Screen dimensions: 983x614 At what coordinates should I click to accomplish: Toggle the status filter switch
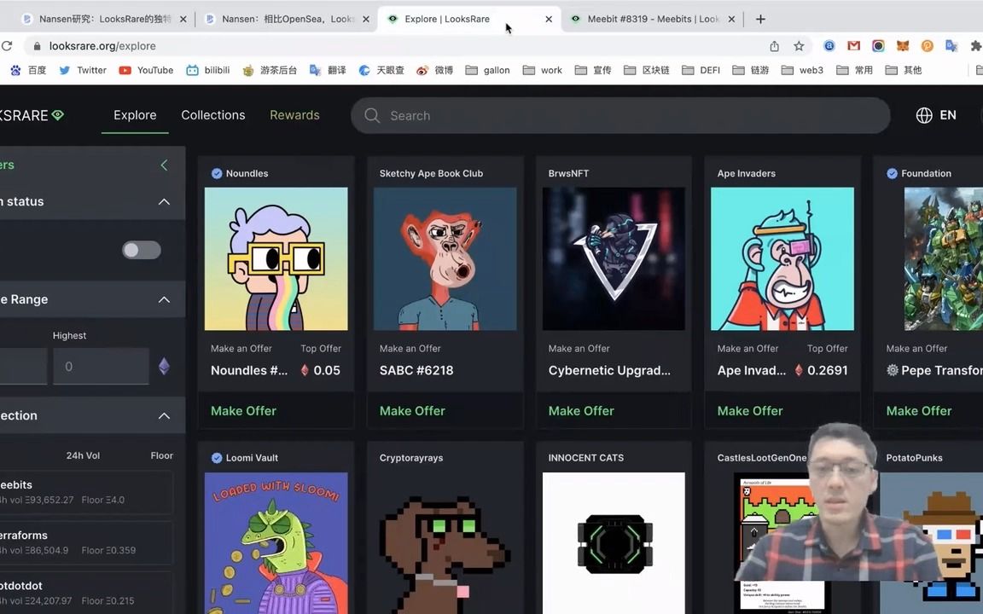click(x=142, y=250)
